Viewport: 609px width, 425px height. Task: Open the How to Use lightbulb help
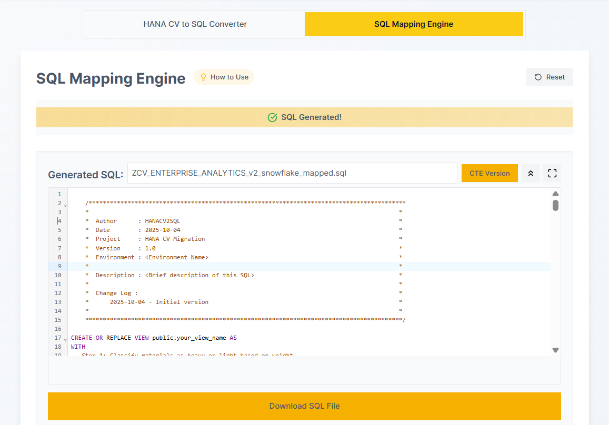[x=224, y=77]
